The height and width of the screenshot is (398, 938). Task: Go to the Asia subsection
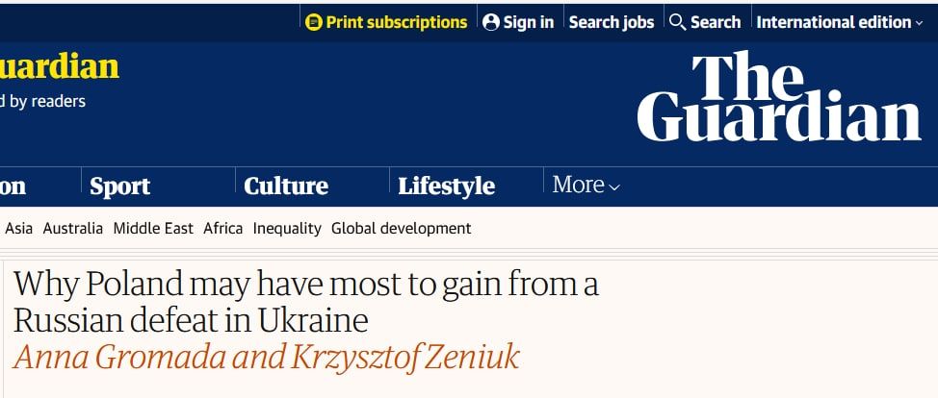tap(19, 228)
